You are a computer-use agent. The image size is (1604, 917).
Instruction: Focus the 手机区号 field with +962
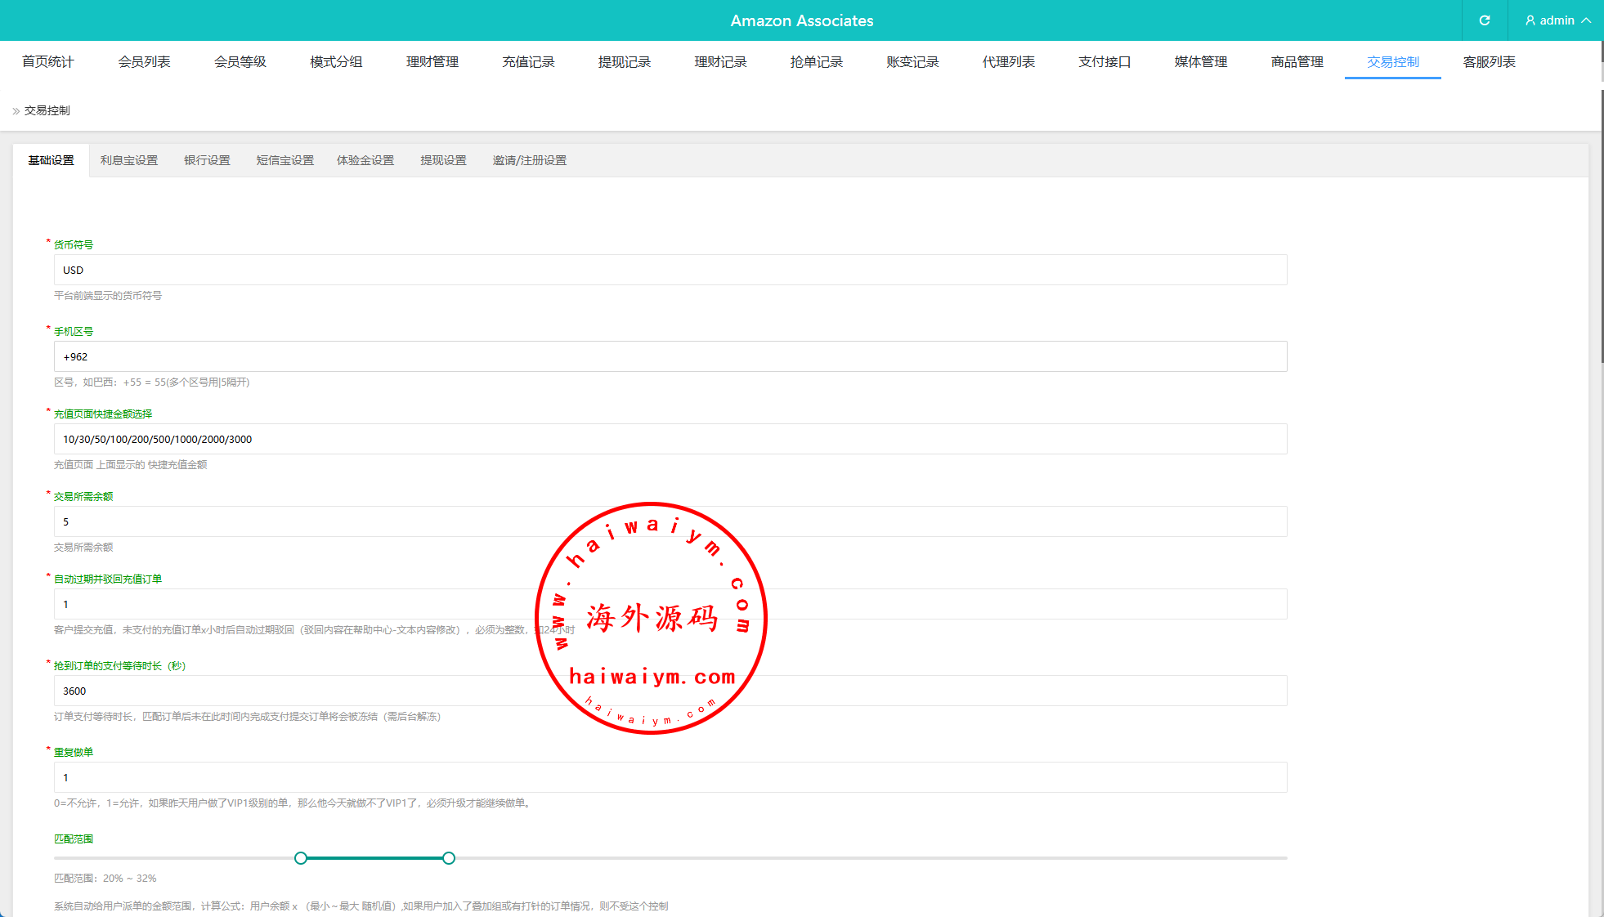(670, 357)
